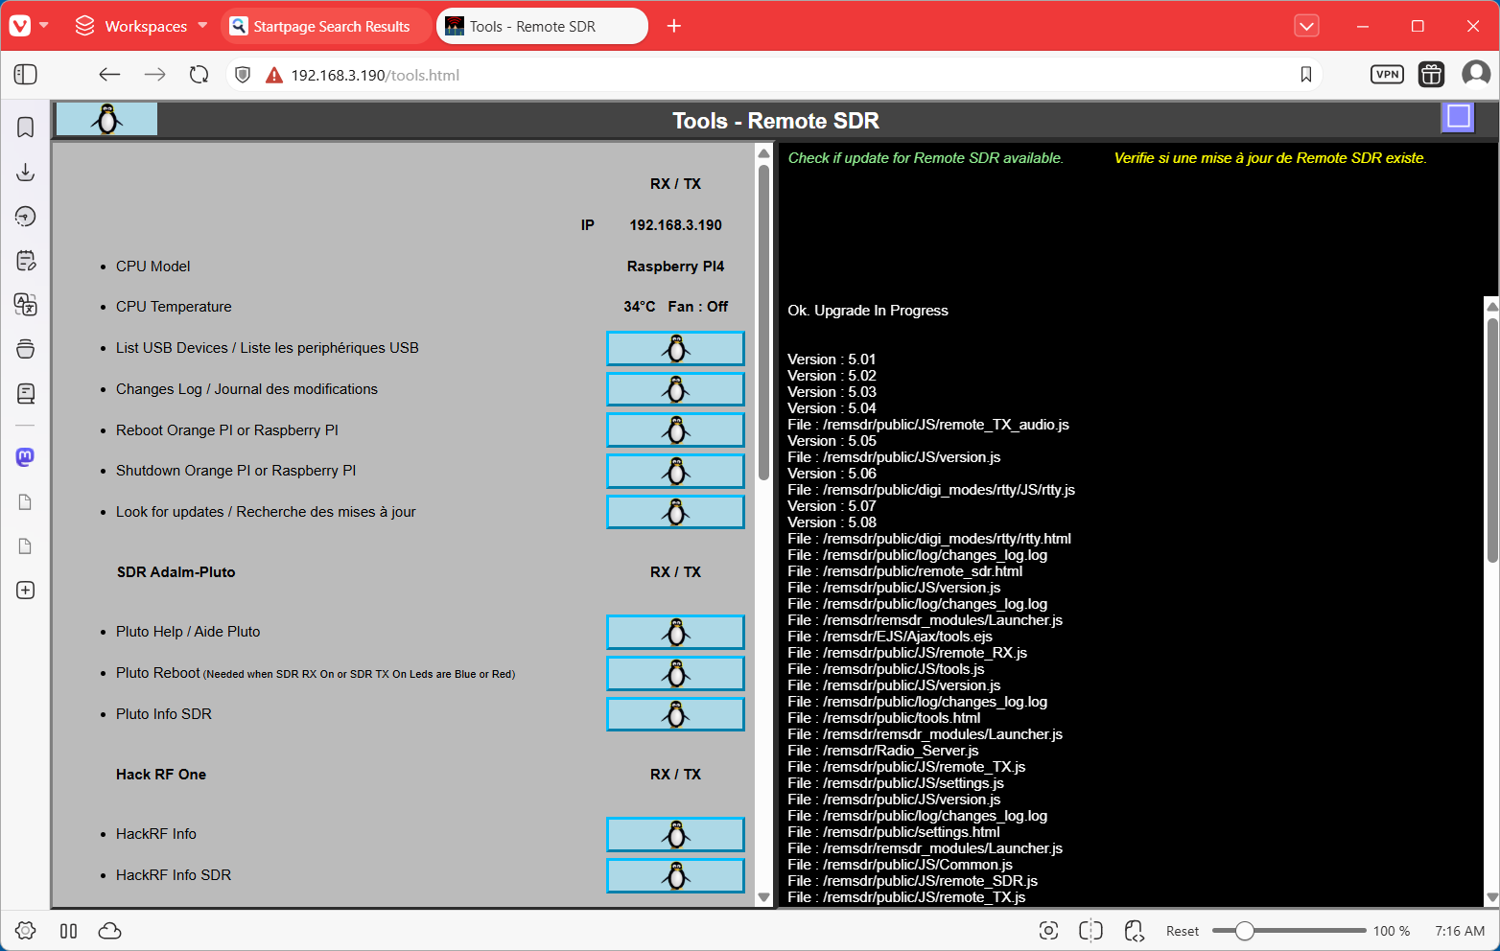Open Pluto Help penguin button
Screen dimensions: 1500x951
675,633
